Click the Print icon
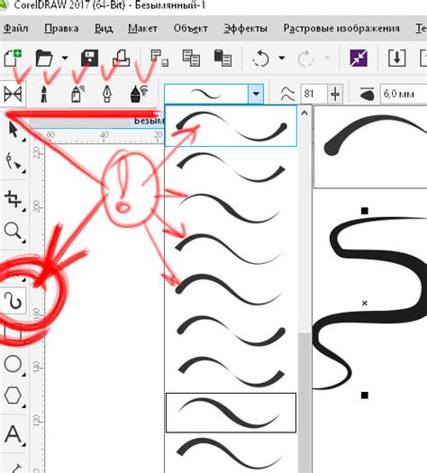 [x=121, y=58]
